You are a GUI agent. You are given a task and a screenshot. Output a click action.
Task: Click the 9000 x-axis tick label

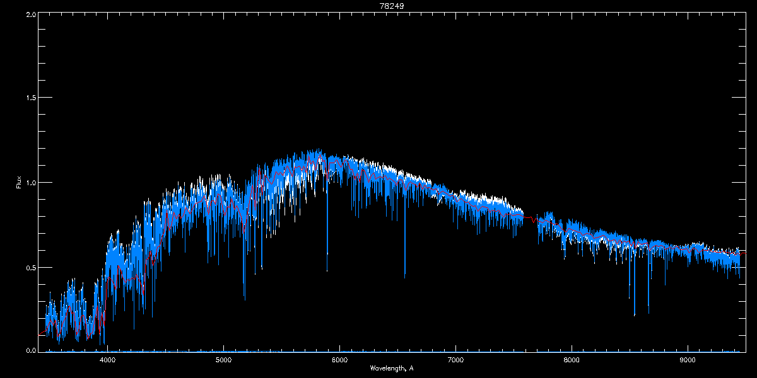(688, 360)
